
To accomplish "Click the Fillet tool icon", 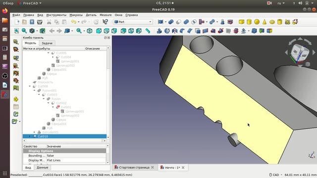I will point(182,31).
